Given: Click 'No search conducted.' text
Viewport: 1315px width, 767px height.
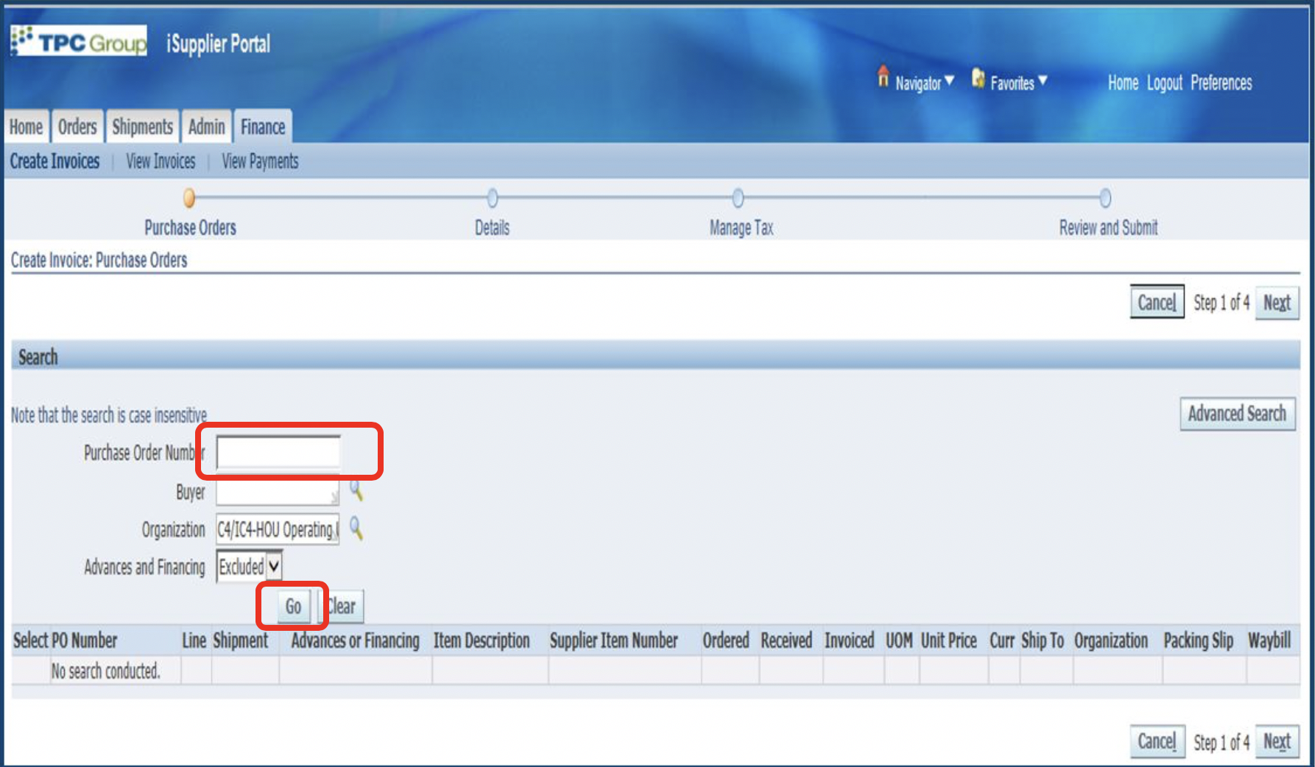Looking at the screenshot, I should click(x=105, y=671).
